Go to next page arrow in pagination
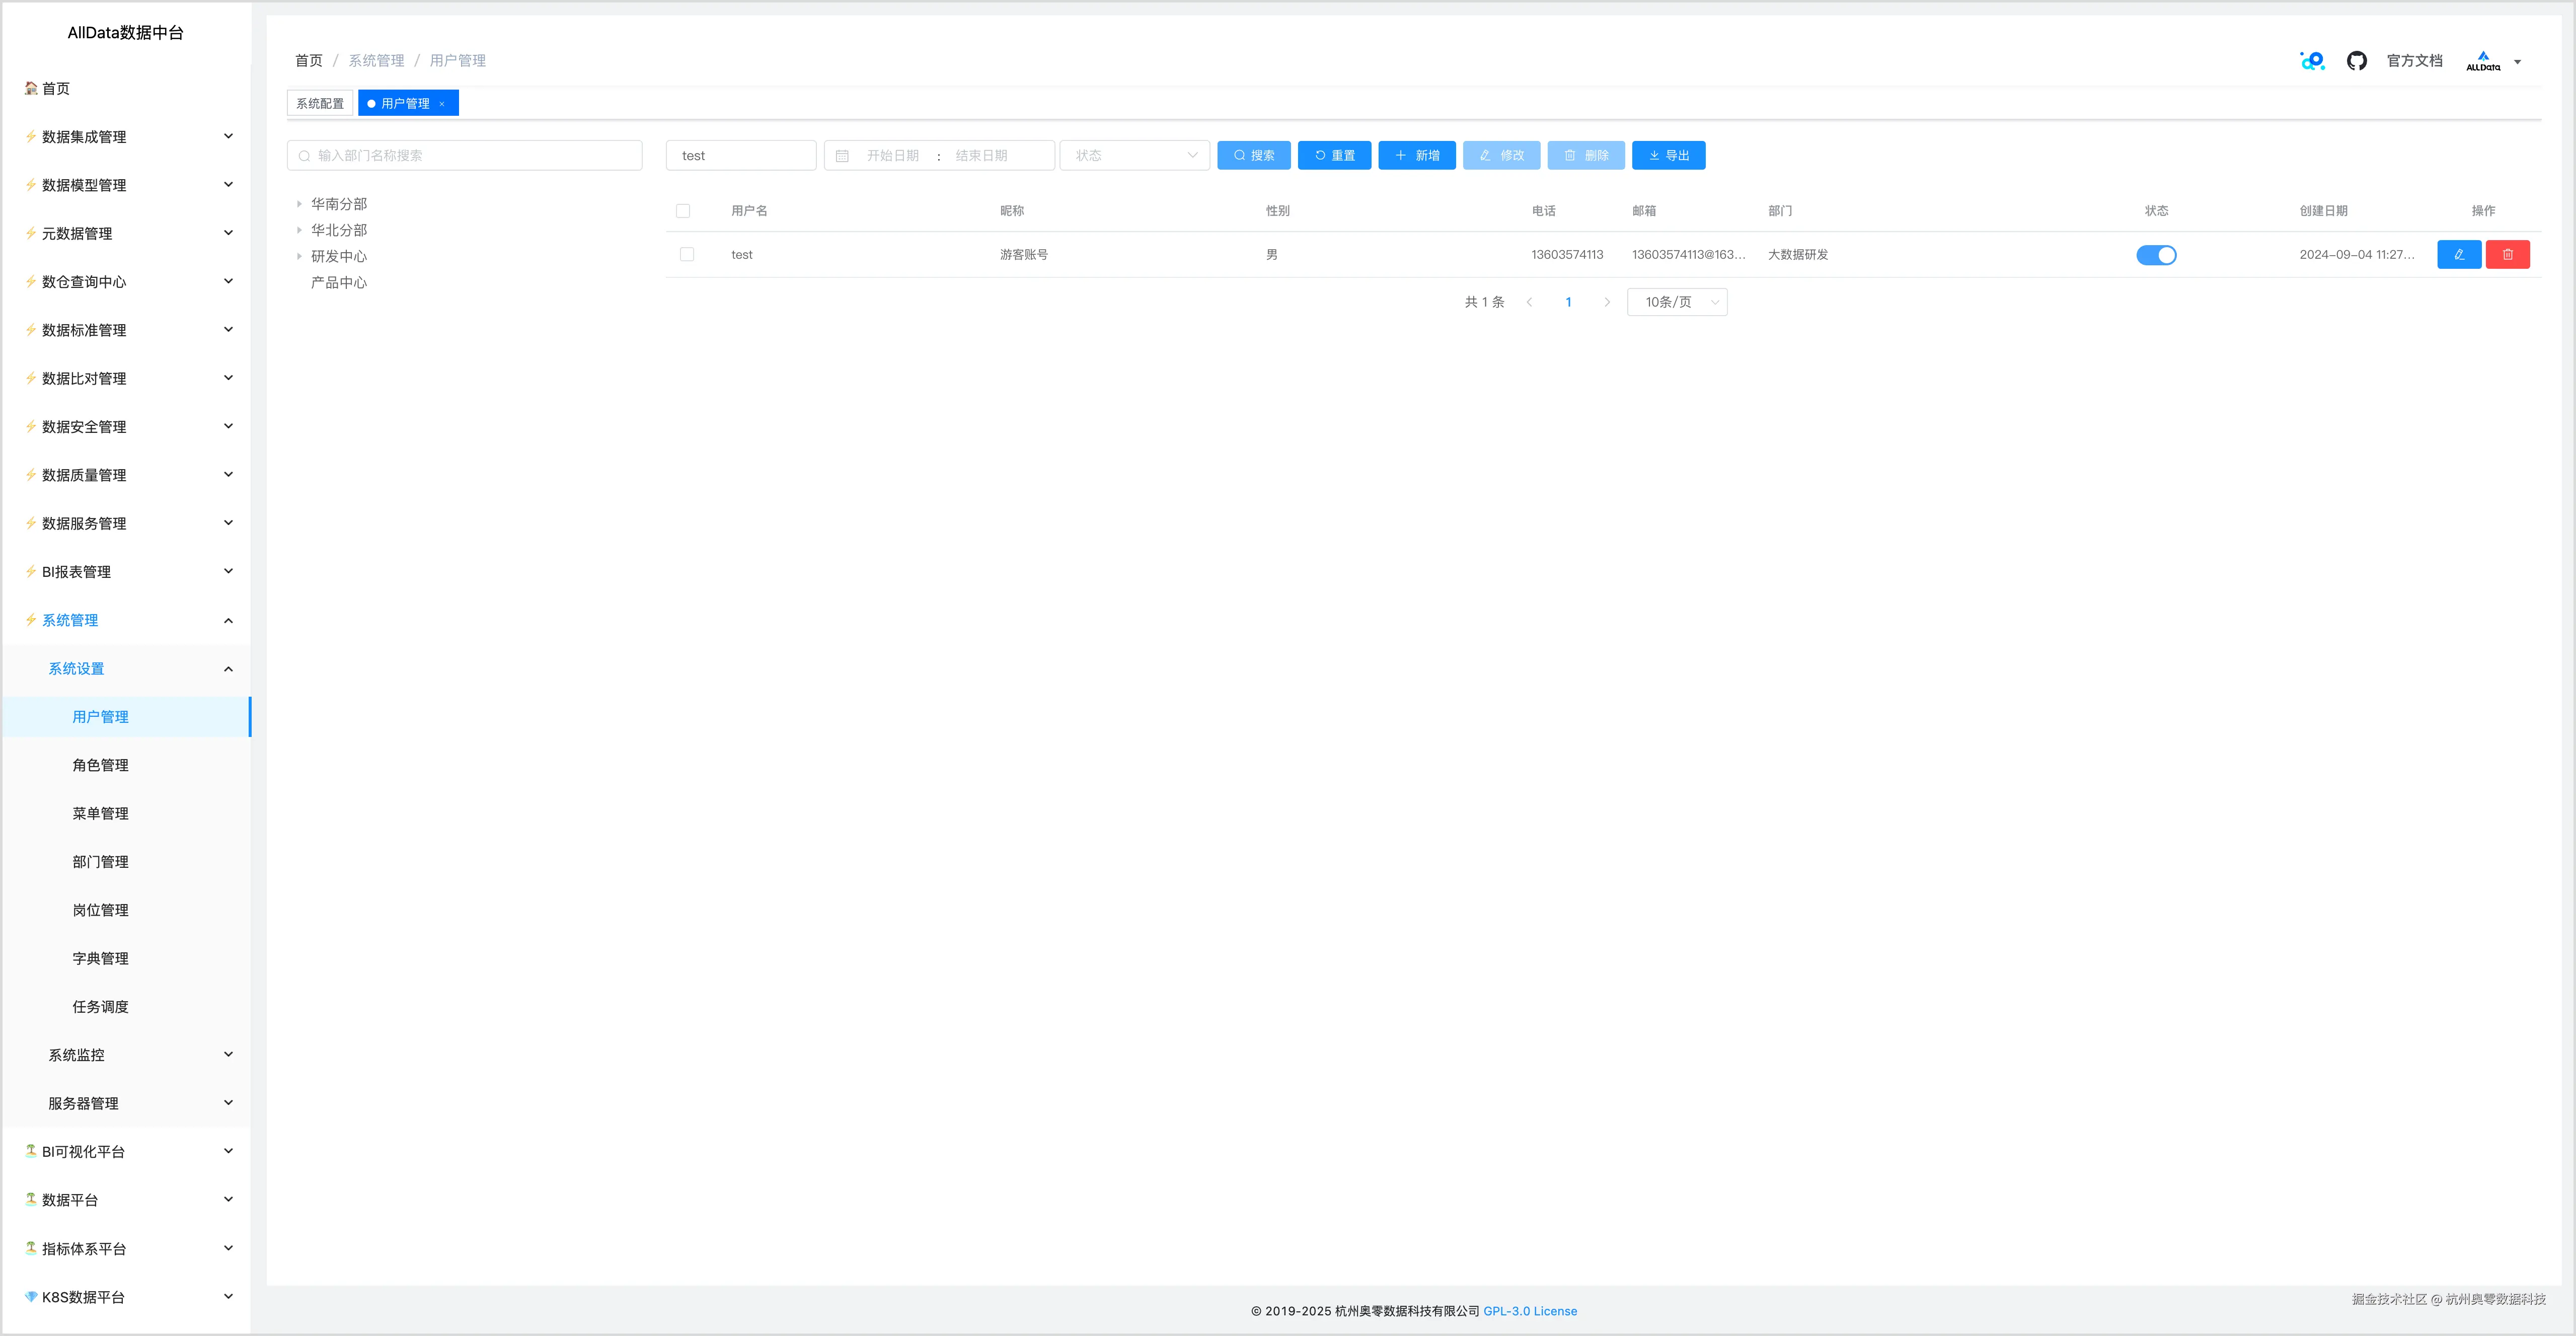This screenshot has width=2576, height=1336. click(1607, 302)
